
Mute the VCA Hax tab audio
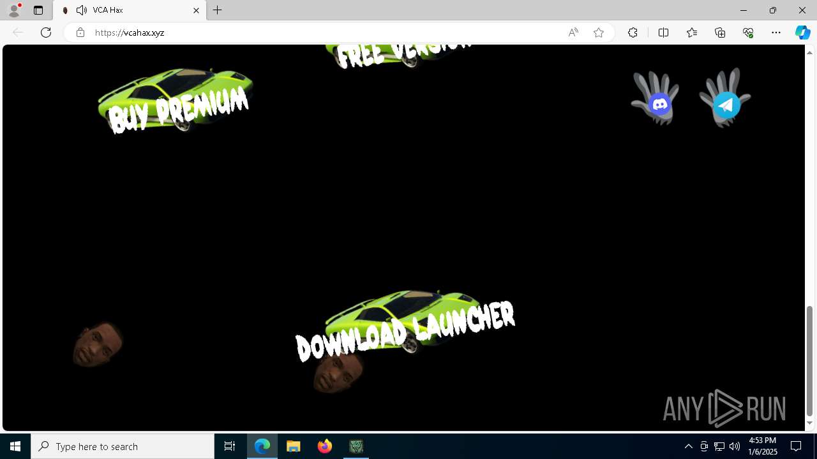point(82,10)
